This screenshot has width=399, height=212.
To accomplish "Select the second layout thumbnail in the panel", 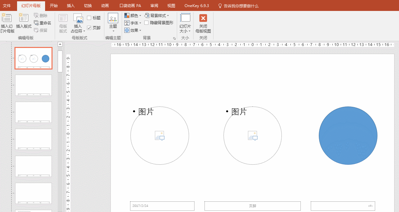I will 33,85.
